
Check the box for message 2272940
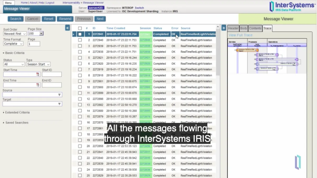[x=80, y=40]
